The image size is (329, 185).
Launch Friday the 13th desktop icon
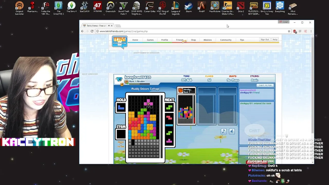[x=45, y=8]
